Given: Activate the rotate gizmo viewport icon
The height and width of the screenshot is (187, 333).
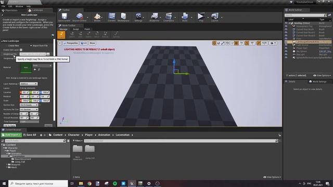Looking at the screenshot, I should coord(219,43).
